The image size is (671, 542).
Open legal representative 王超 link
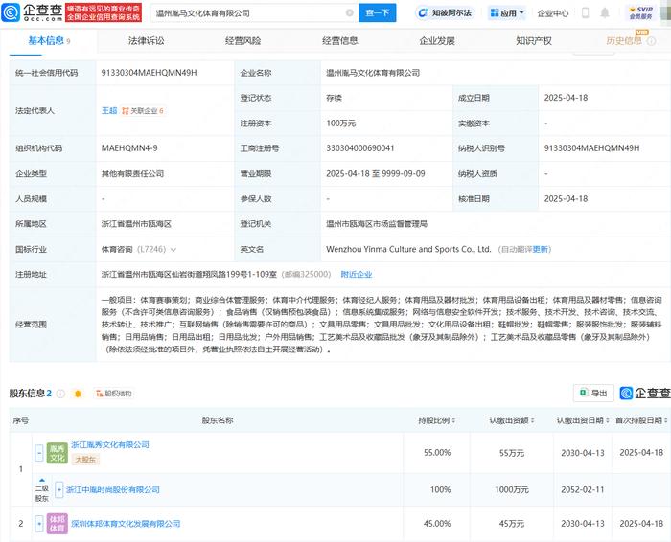coord(109,111)
